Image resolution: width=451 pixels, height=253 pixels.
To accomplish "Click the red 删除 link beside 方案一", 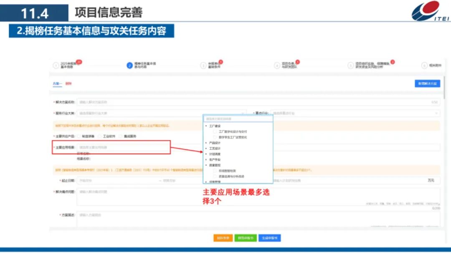I will [x=68, y=84].
